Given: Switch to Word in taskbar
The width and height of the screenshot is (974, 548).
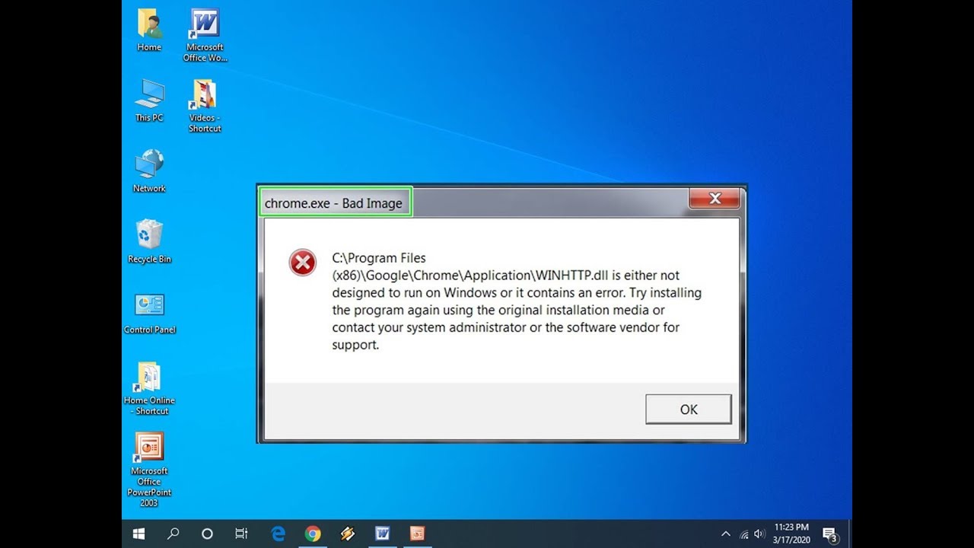Looking at the screenshot, I should coord(382,534).
